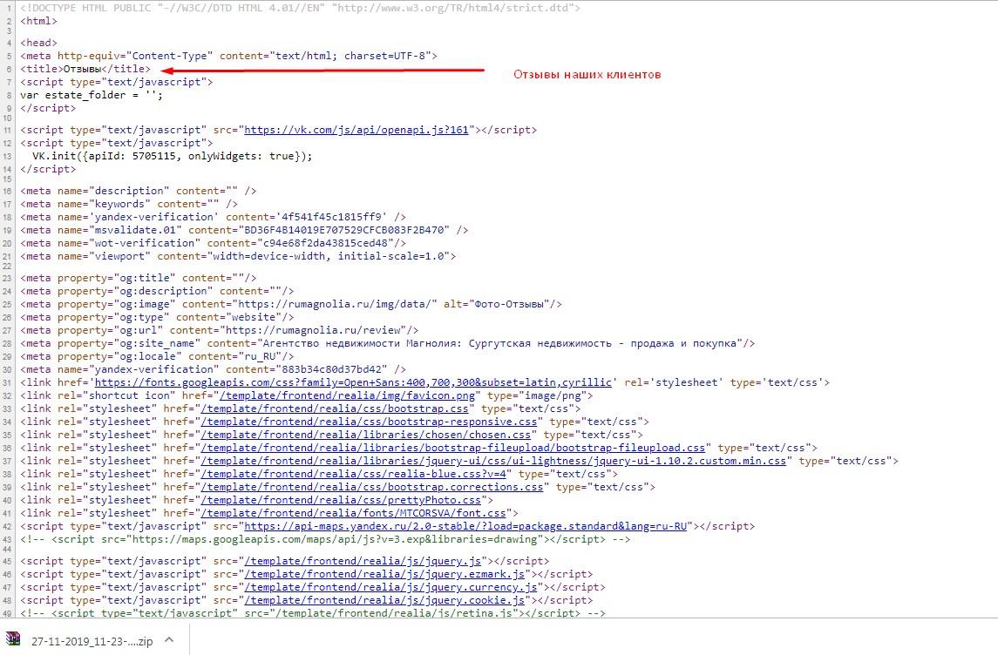Open the jquery.currency.js script link
998x655 pixels.
point(390,587)
